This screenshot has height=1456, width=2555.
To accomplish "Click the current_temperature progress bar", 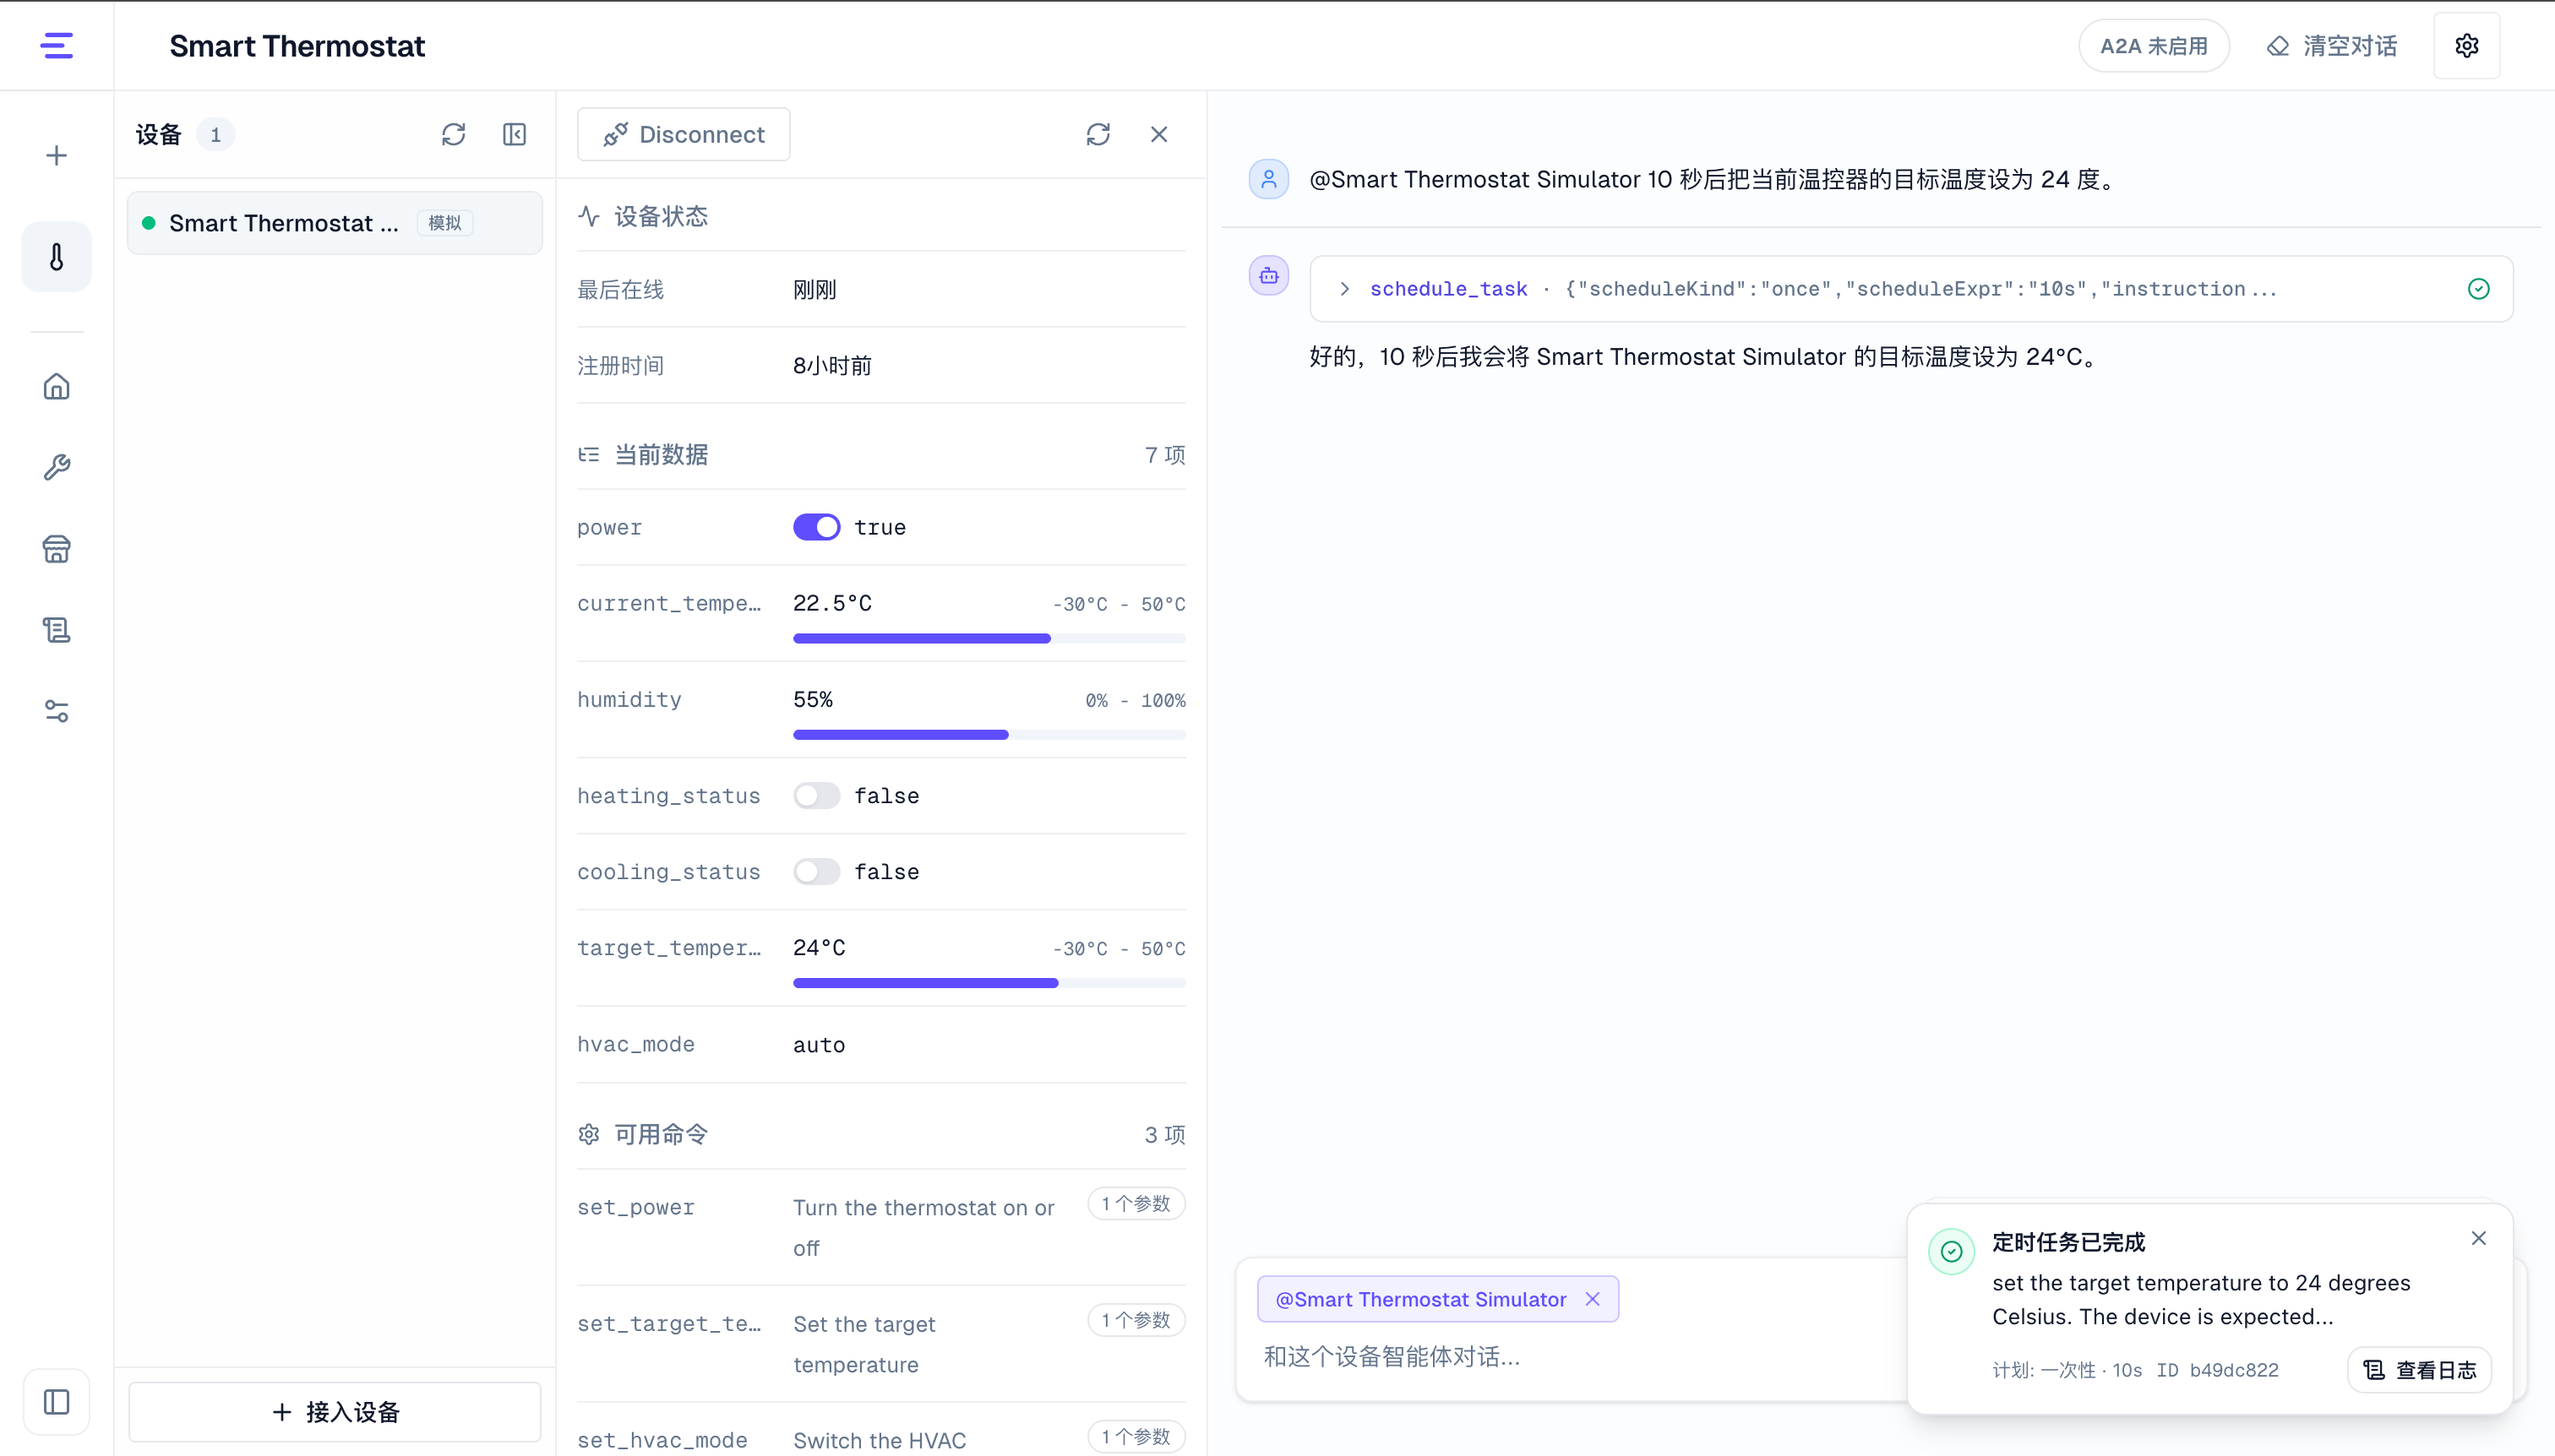I will [989, 638].
